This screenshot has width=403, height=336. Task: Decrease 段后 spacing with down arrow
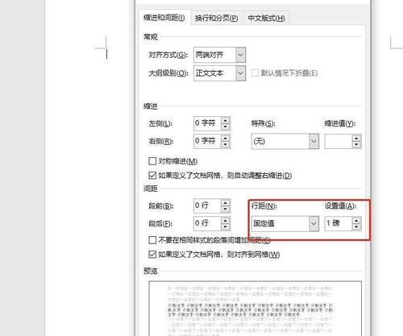[226, 226]
